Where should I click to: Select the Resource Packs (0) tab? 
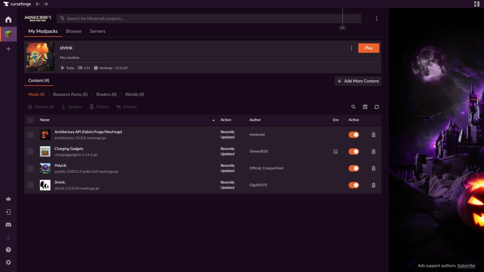tap(70, 94)
